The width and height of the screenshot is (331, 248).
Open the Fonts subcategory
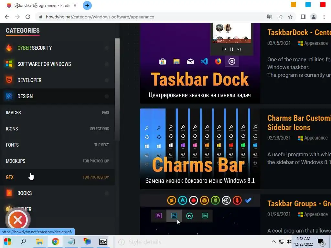57,145
